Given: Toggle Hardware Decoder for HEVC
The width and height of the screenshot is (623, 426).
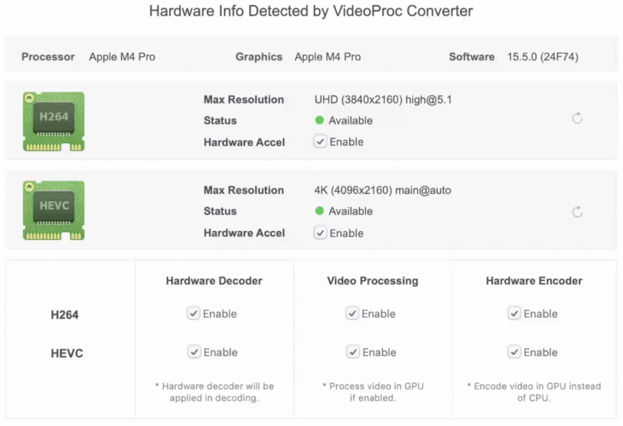Looking at the screenshot, I should tap(193, 352).
